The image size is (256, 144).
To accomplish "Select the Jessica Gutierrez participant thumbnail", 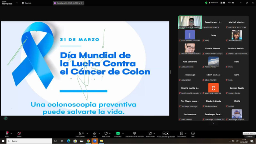I will tap(237, 36).
